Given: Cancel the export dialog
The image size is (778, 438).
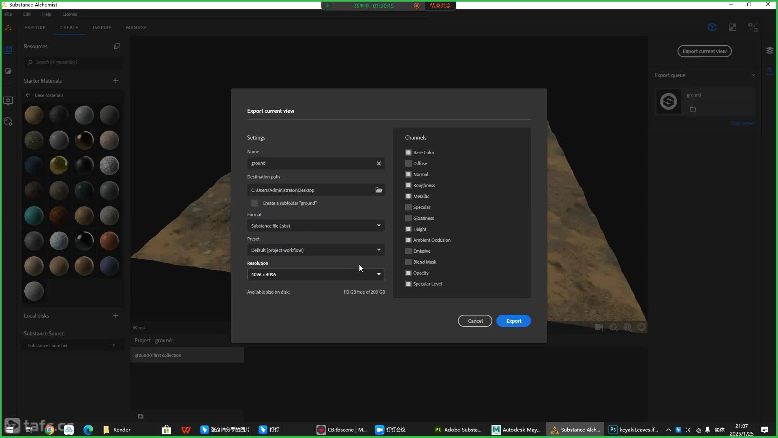Looking at the screenshot, I should tap(475, 321).
